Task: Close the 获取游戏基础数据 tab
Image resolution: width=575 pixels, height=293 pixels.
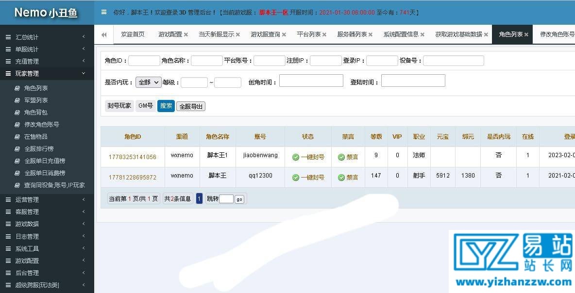Action: coord(486,34)
